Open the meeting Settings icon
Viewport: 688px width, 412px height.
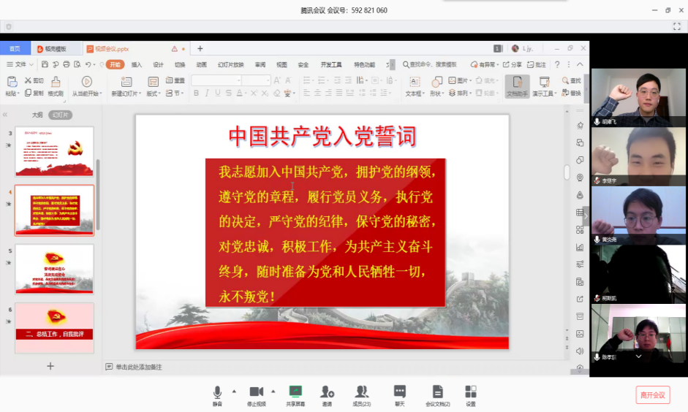[470, 392]
